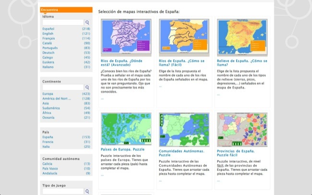This screenshot has width=312, height=195.
Task: Filter maps by continent Europa
Action: [x=48, y=94]
